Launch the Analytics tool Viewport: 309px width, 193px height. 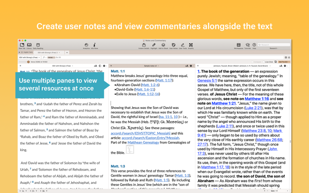87,45
